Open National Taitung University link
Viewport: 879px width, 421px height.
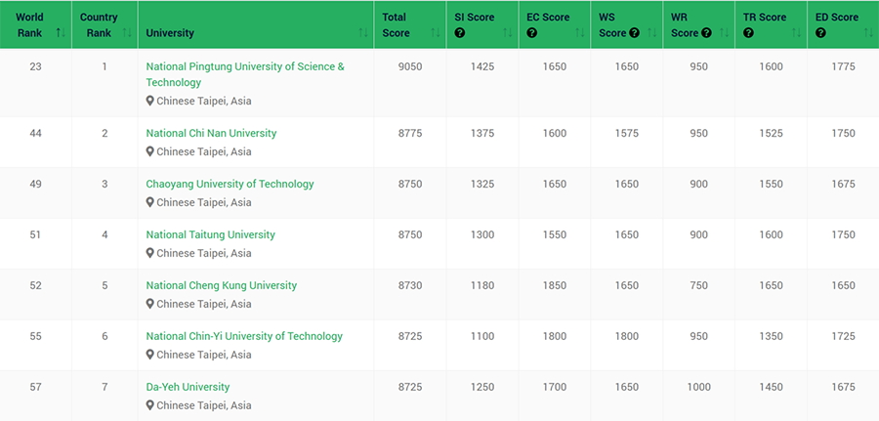(x=211, y=234)
